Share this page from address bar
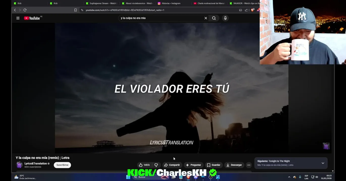This screenshot has width=346, height=181. coord(246,10)
